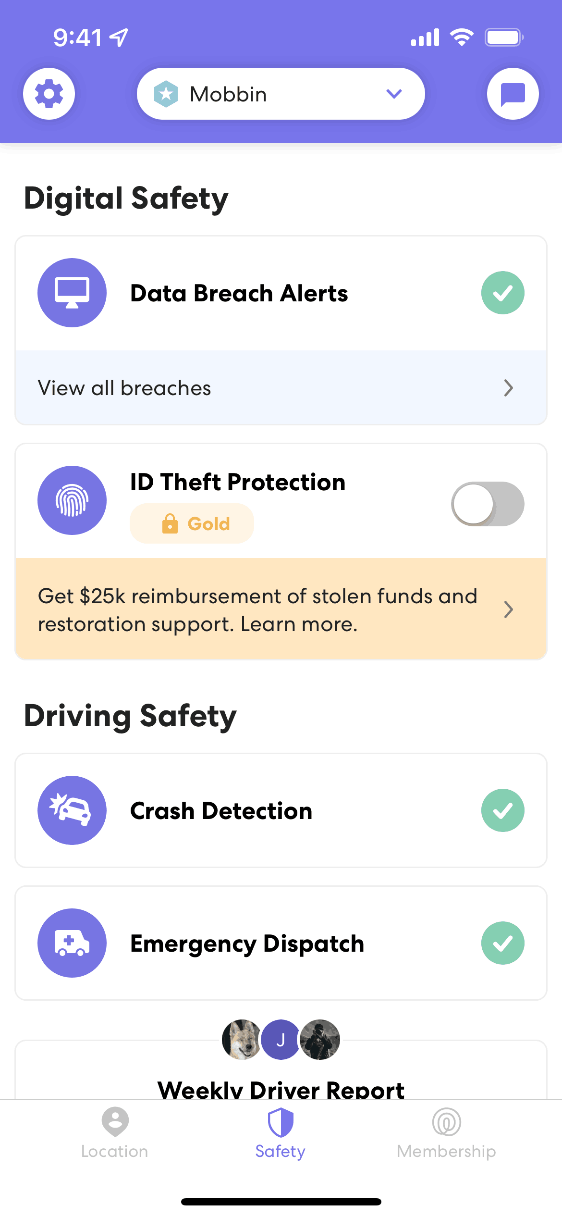Enable the ID Theft Protection switch

(x=488, y=504)
